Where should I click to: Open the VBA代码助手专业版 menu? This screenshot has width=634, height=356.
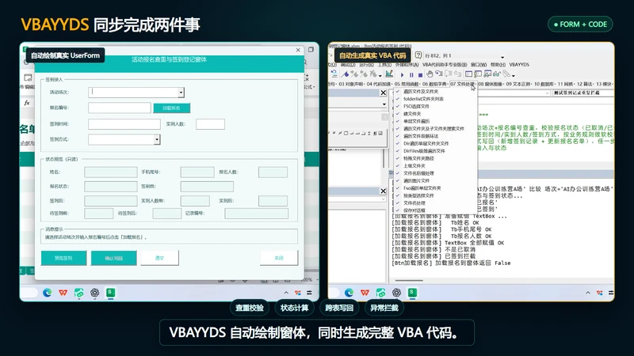pos(445,65)
